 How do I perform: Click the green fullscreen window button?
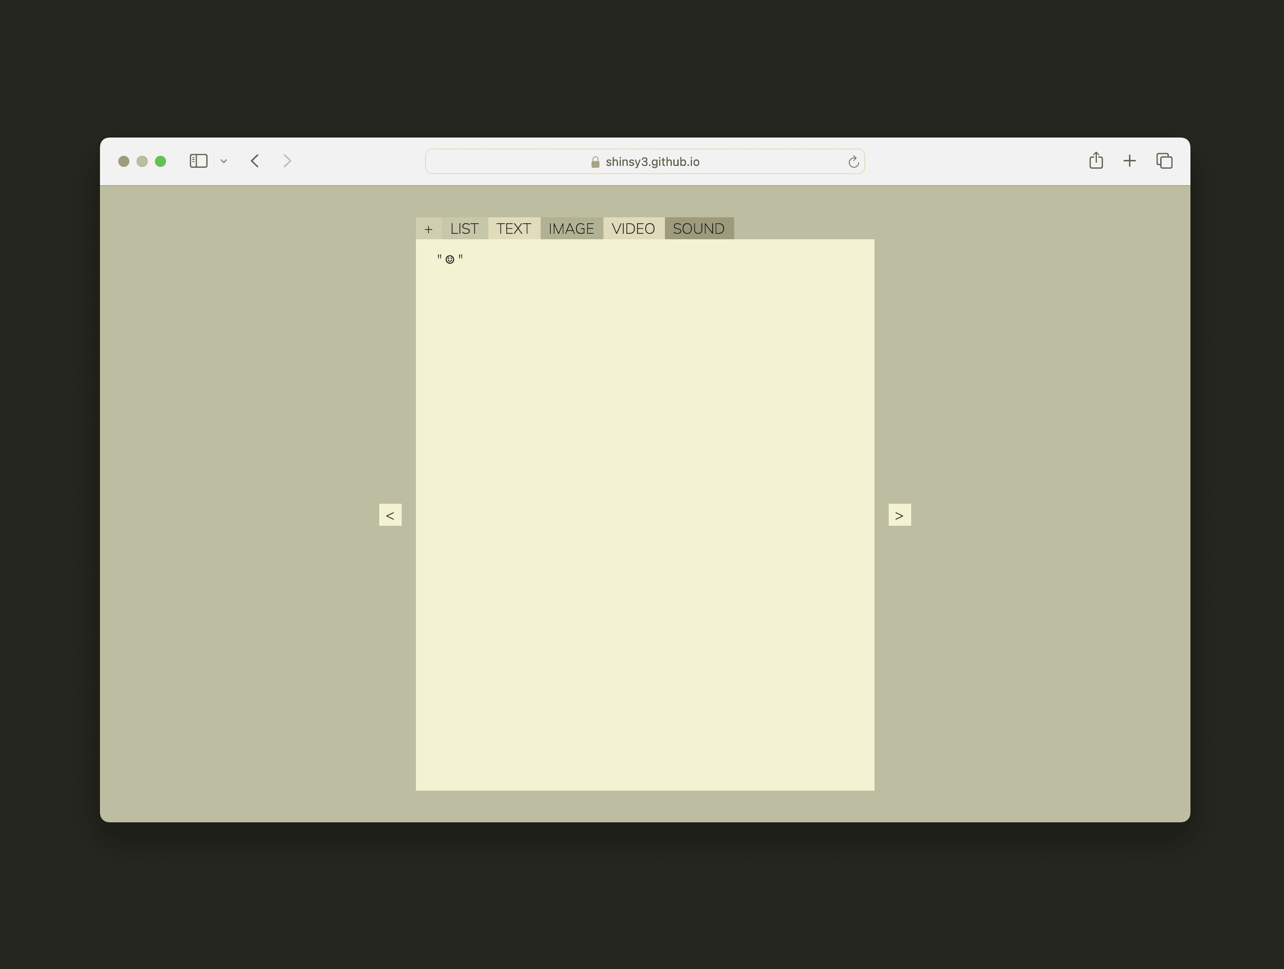(x=161, y=161)
